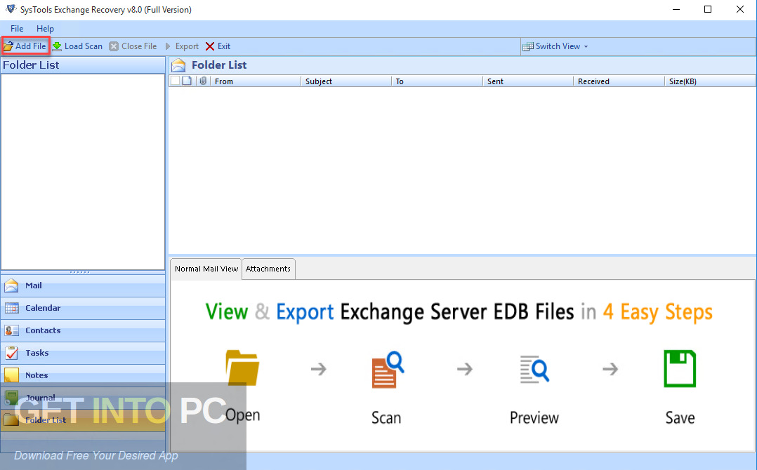Click the Load Scan label in toolbar

coord(84,46)
